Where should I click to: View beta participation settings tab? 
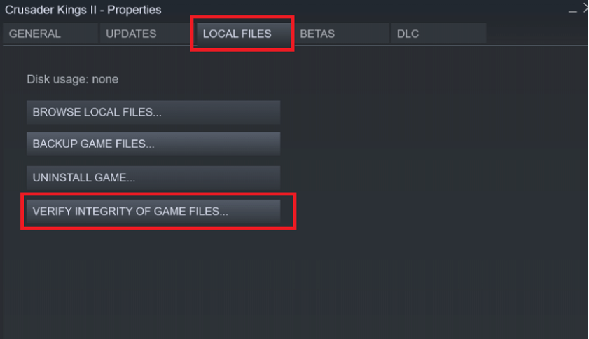341,34
